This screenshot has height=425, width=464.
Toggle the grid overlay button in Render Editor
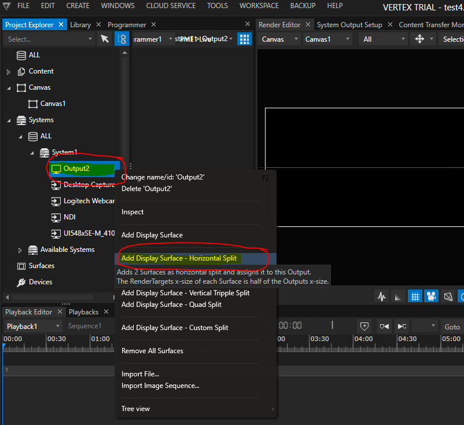pyautogui.click(x=415, y=296)
